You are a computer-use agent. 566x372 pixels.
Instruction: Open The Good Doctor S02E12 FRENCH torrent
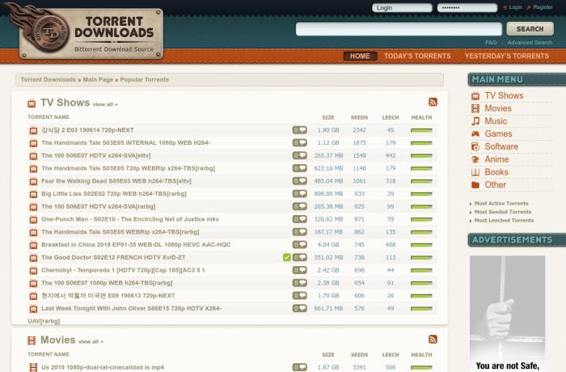113,257
